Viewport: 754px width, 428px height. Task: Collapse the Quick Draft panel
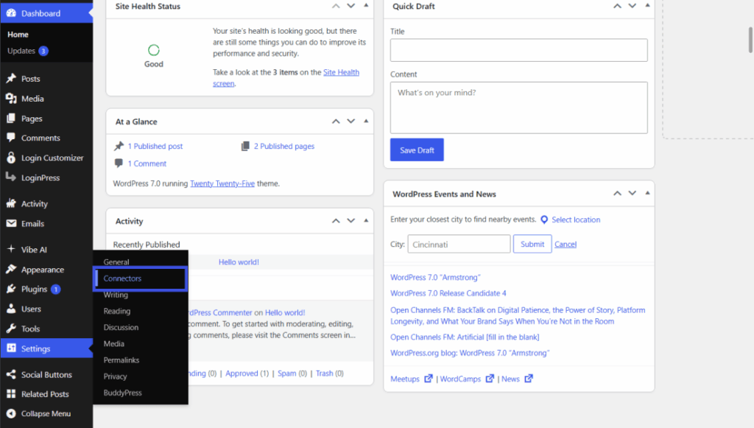(x=647, y=5)
